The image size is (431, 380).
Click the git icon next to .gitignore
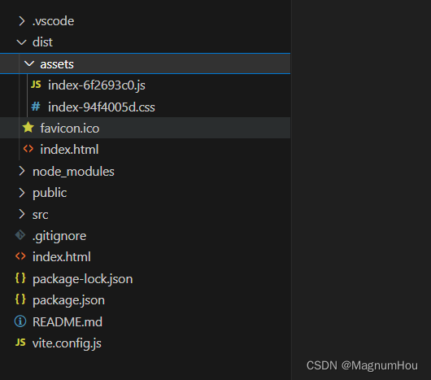click(x=20, y=235)
